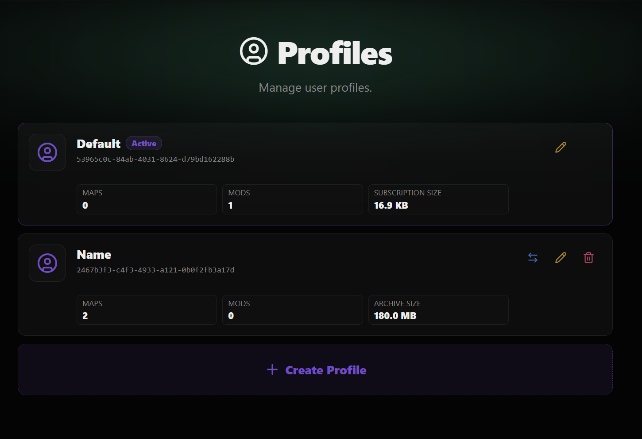The image size is (642, 439).
Task: Click the Archive Size 180.0 MB box
Action: (x=438, y=310)
